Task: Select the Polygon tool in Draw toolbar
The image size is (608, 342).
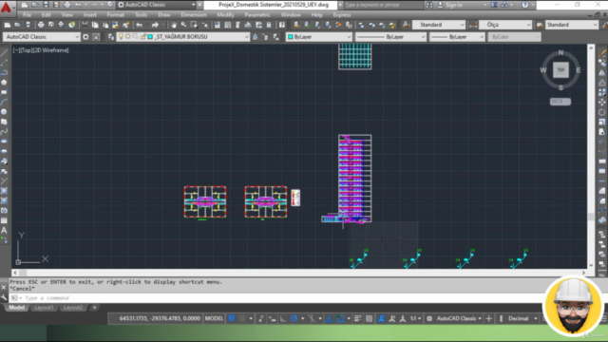Action: 4,83
